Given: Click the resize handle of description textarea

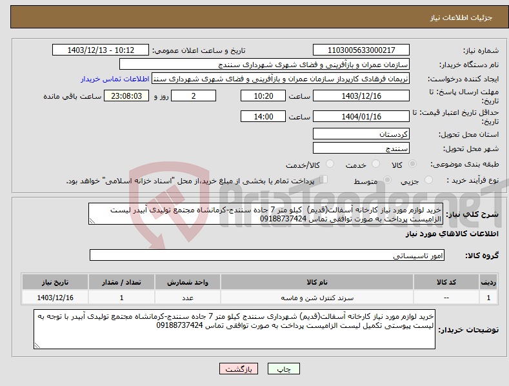Looking at the screenshot, I should 92,221.
